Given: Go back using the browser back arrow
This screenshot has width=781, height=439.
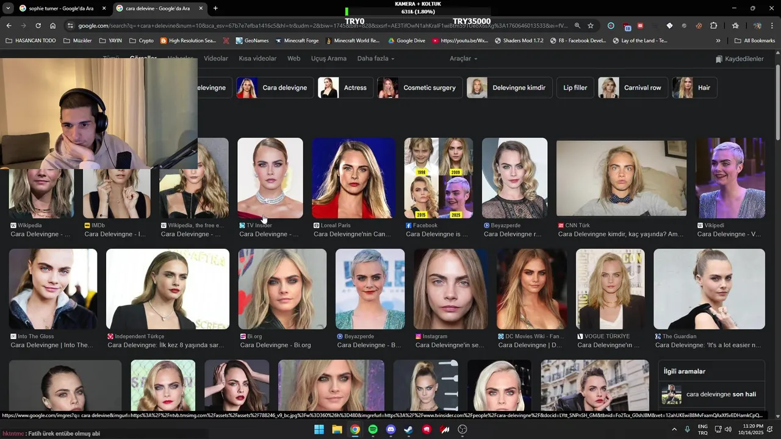Looking at the screenshot, I should tap(9, 26).
